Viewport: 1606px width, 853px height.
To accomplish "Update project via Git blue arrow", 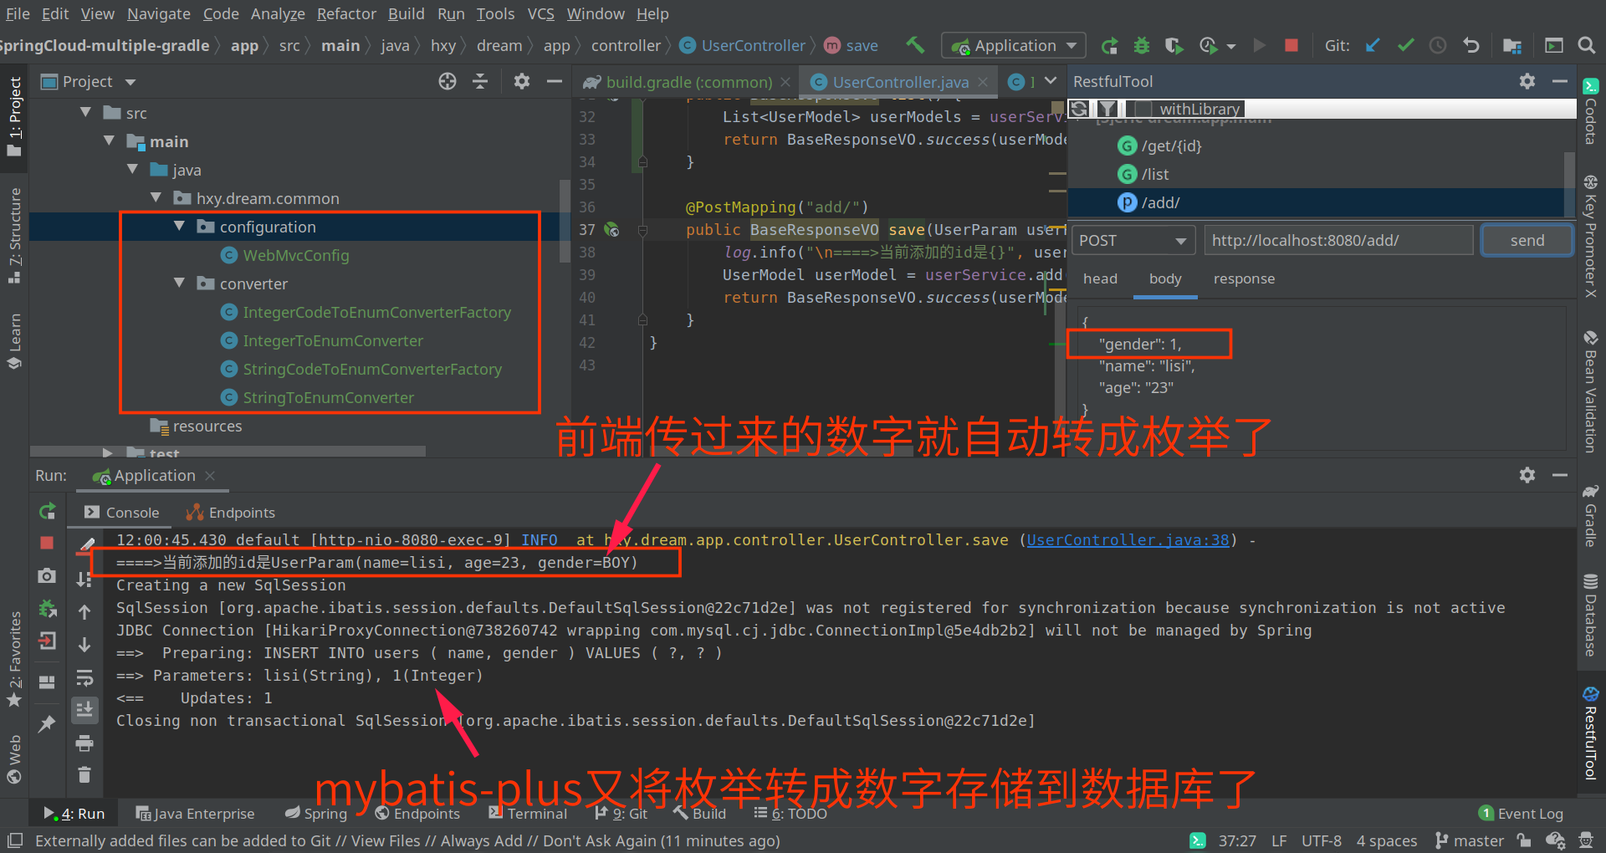I will pyautogui.click(x=1373, y=45).
